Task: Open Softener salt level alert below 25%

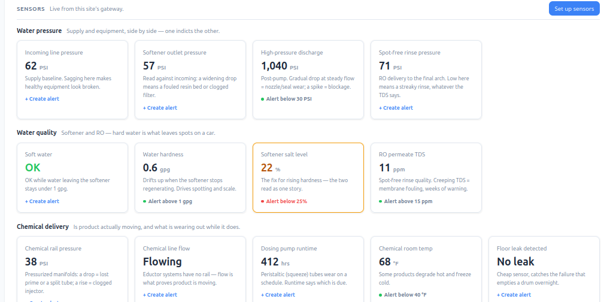Action: tap(284, 201)
